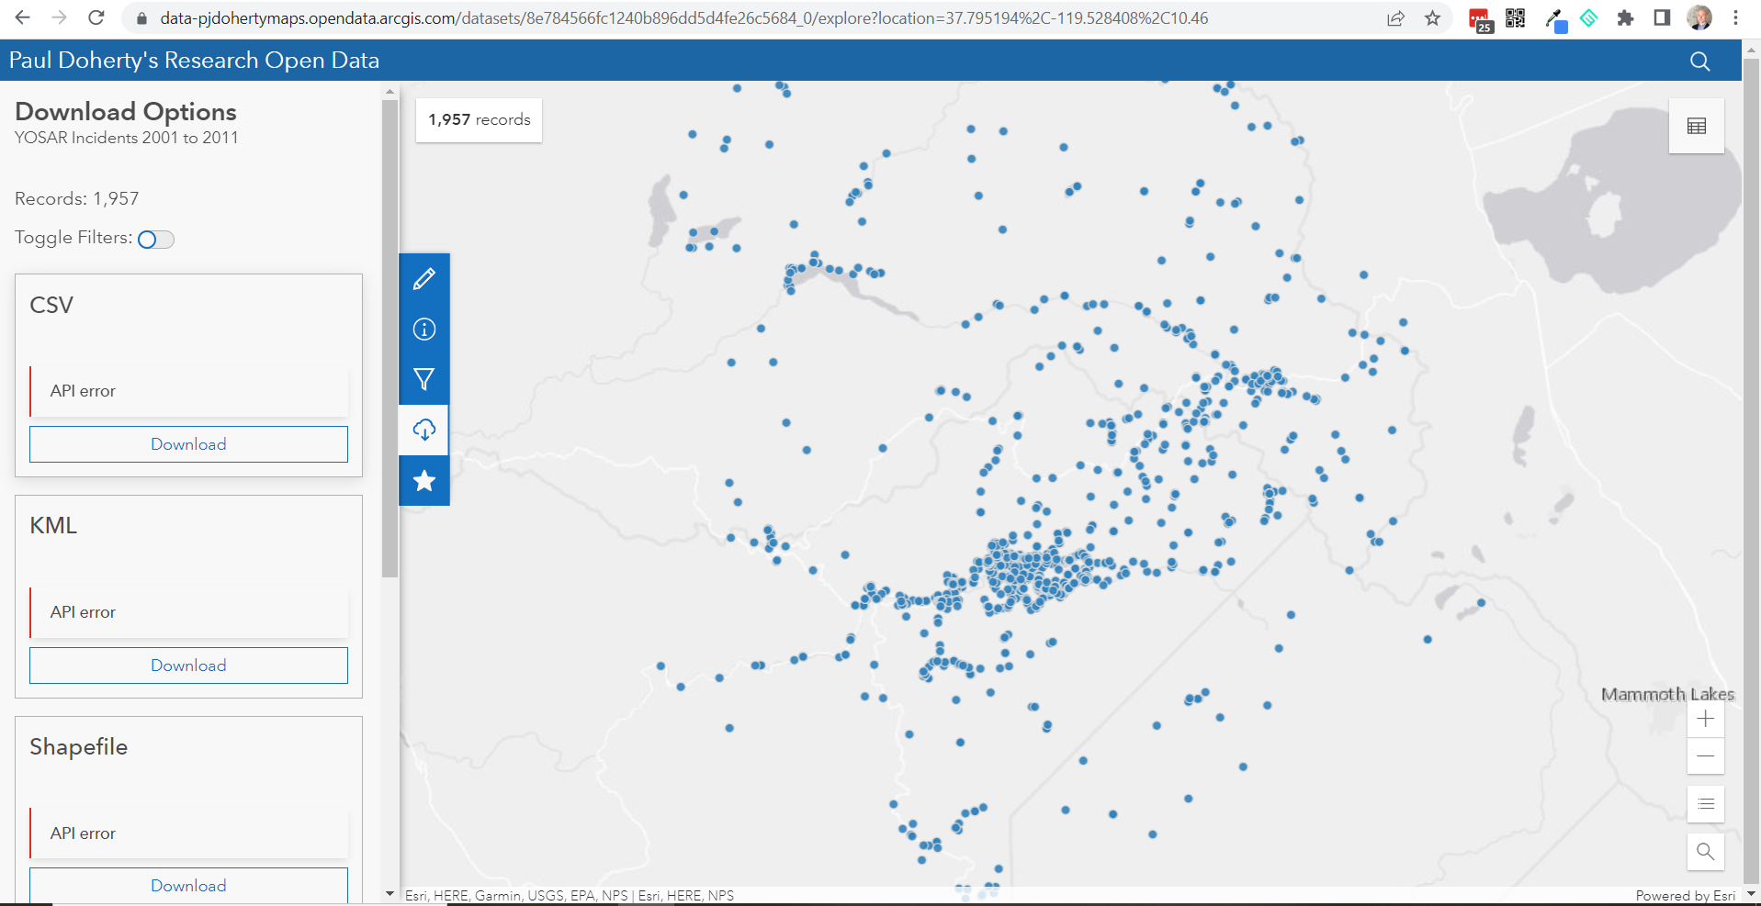Open favorites via the star icon
This screenshot has height=906, width=1761.
[423, 480]
